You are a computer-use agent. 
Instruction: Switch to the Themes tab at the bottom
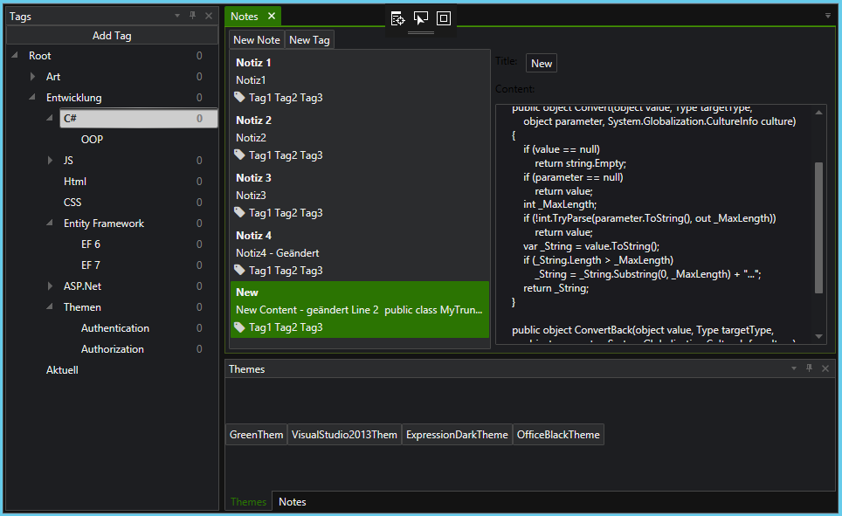point(248,501)
